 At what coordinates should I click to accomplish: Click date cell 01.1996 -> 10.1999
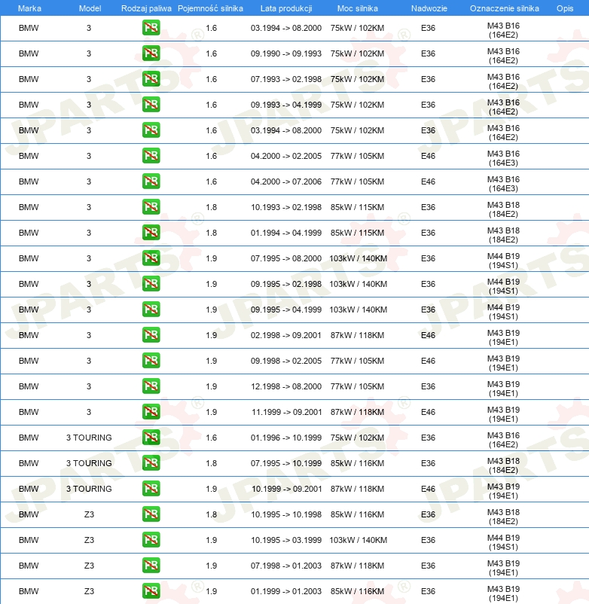pos(285,438)
